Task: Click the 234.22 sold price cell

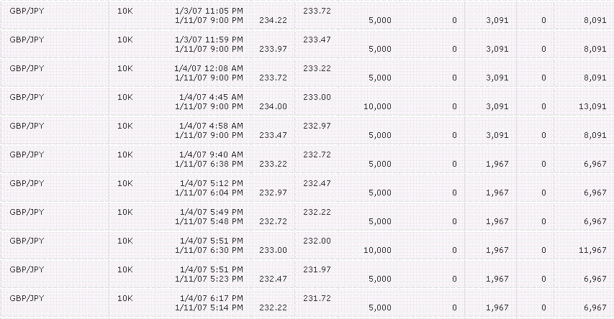Action: click(273, 20)
